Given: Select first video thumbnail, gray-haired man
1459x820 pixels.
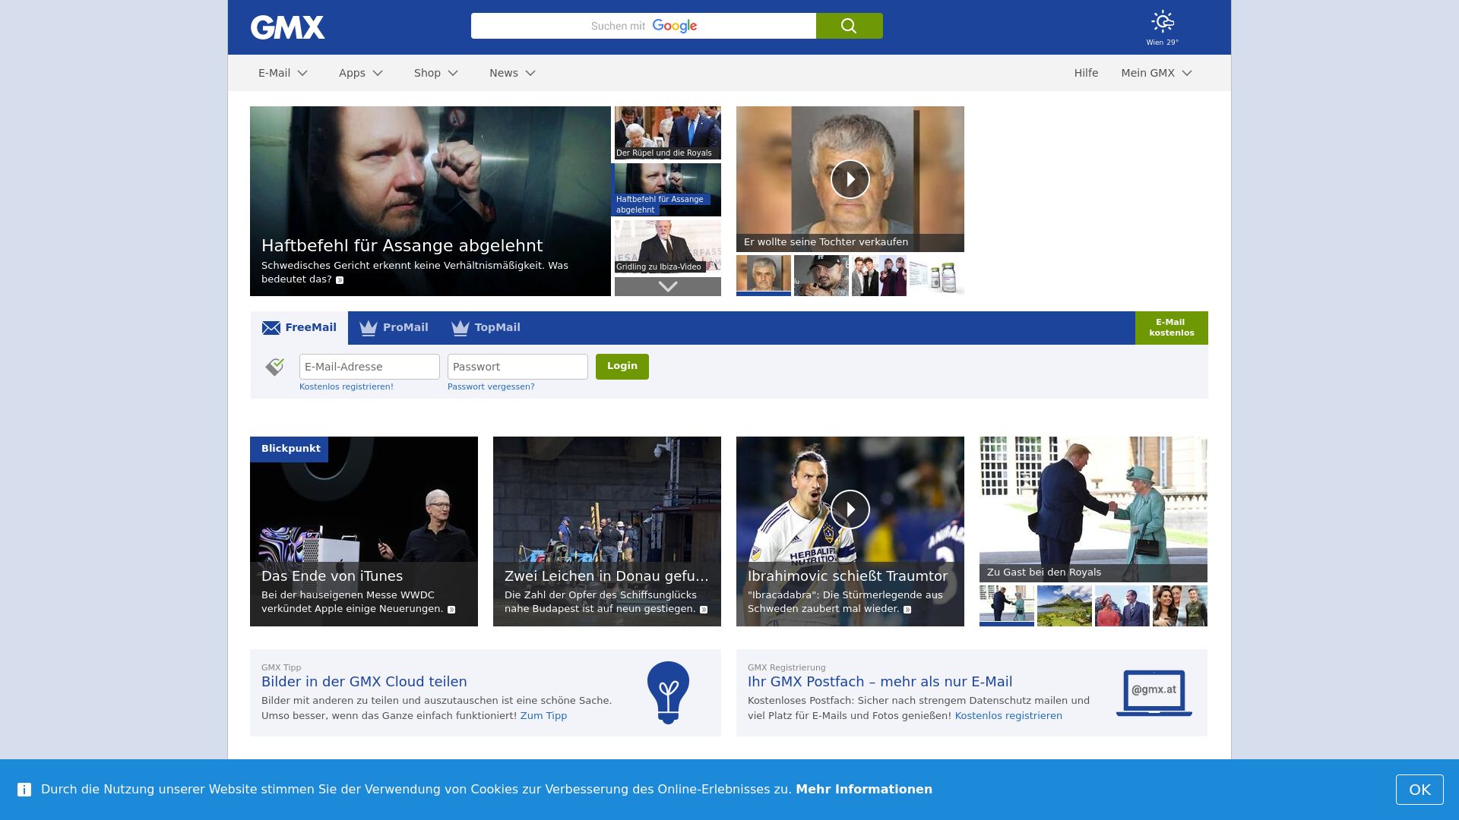Looking at the screenshot, I should click(x=764, y=275).
